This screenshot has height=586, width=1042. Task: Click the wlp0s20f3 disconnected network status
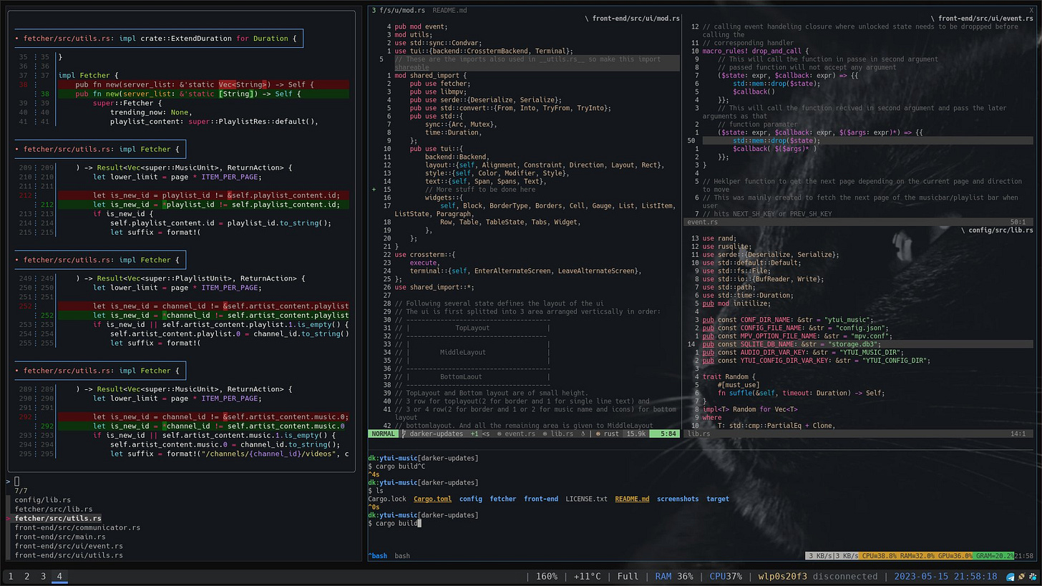pyautogui.click(x=818, y=576)
